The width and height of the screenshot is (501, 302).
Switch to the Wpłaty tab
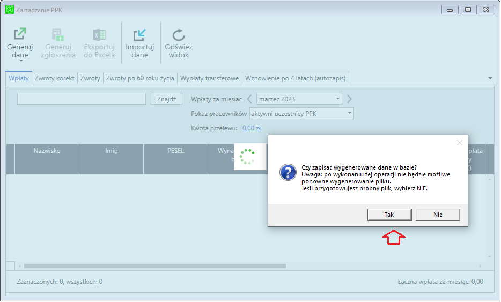pos(19,78)
